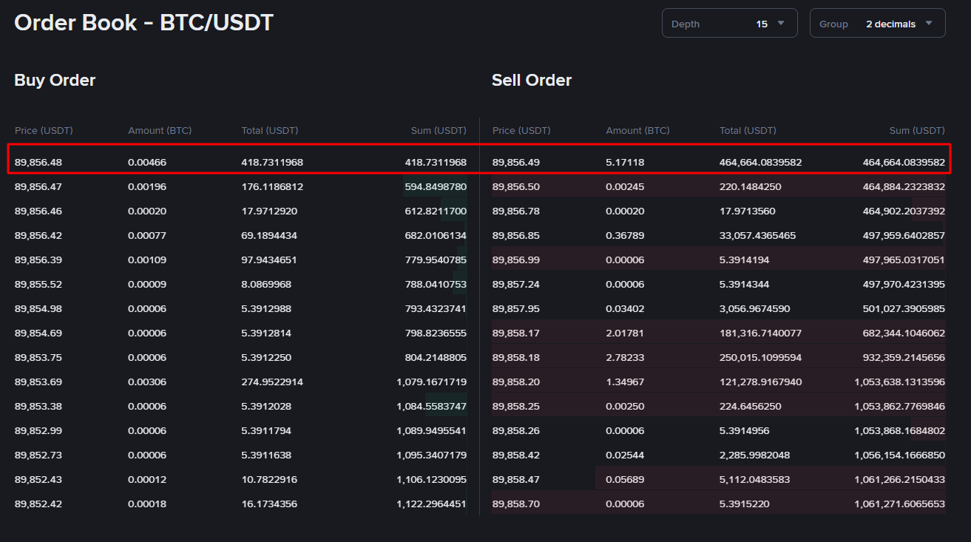Click the Buy Order section heading
The image size is (971, 542).
(x=54, y=80)
